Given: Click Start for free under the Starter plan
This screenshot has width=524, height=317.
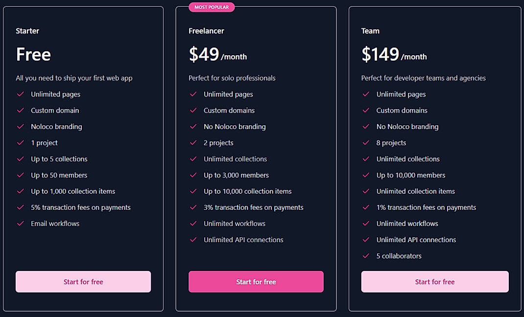Looking at the screenshot, I should click(83, 282).
